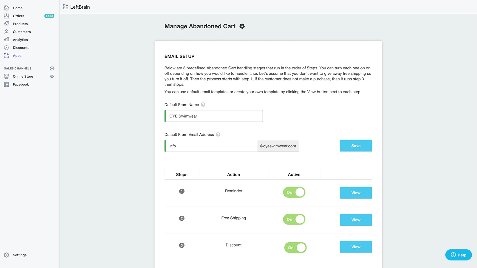Go to Analytics in the sidebar
477x268 pixels.
click(20, 40)
